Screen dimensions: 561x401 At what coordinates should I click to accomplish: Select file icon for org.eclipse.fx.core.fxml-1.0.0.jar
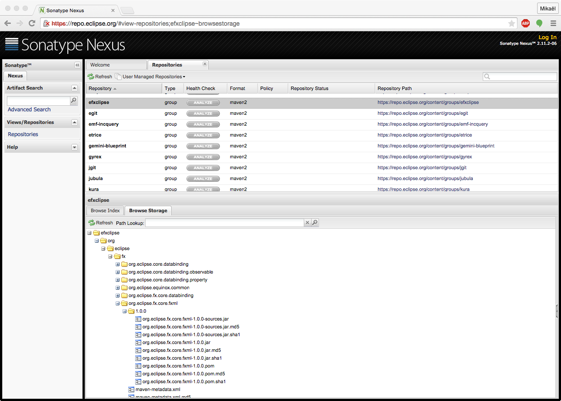[138, 342]
